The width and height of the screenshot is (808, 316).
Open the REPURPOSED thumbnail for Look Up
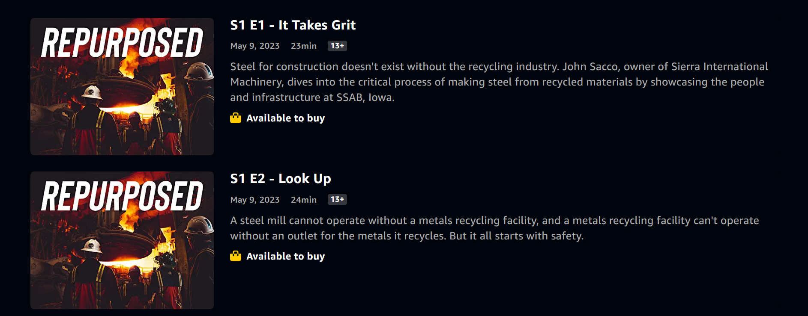122,239
